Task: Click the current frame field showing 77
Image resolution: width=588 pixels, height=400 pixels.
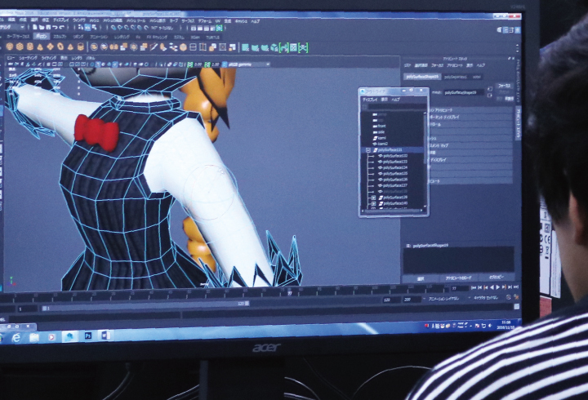Action: click(x=458, y=288)
